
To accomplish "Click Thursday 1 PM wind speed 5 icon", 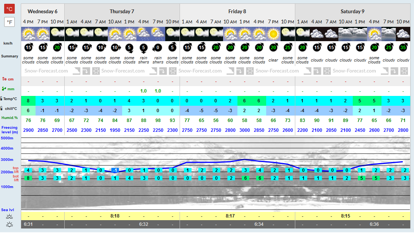I will point(129,48).
